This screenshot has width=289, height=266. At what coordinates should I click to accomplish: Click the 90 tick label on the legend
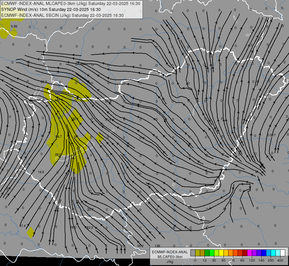pyautogui.click(x=242, y=260)
